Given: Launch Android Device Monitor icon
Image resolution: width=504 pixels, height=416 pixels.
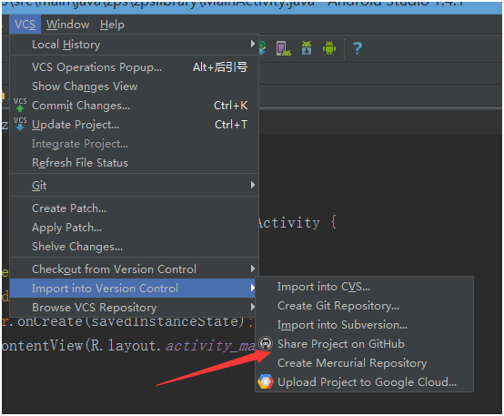Looking at the screenshot, I should tap(329, 48).
